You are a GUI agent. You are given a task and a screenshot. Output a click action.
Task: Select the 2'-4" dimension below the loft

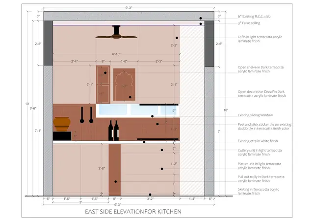coord(74,61)
